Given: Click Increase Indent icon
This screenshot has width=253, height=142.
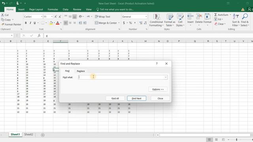Looking at the screenshot, I should click(85, 23).
